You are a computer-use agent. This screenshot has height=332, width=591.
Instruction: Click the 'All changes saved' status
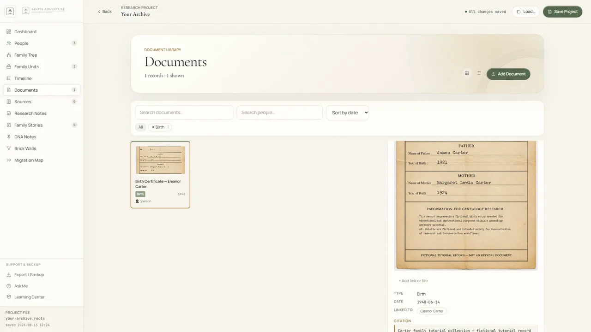485,12
